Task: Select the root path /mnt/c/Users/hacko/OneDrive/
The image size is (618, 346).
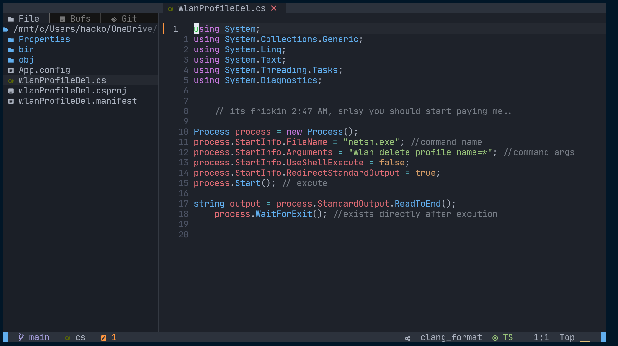Action: (85, 29)
